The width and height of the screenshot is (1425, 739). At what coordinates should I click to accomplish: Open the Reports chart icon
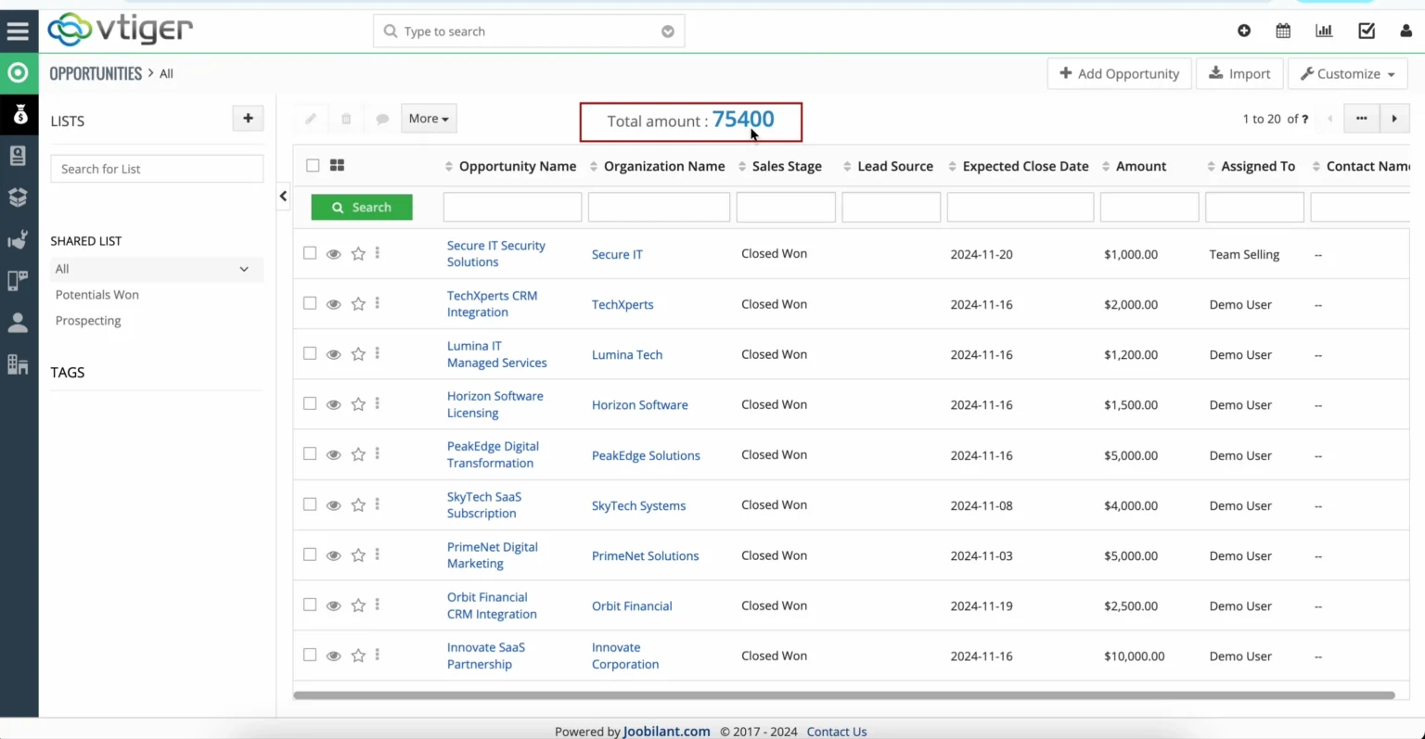[x=1324, y=31]
